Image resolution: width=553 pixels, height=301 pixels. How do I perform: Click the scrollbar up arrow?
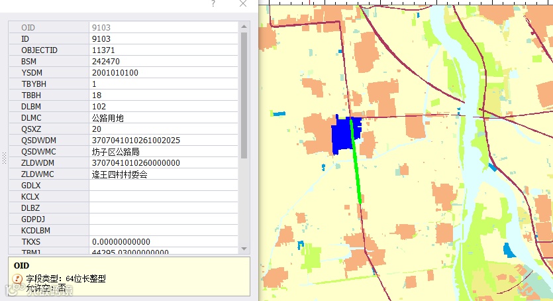(x=244, y=27)
